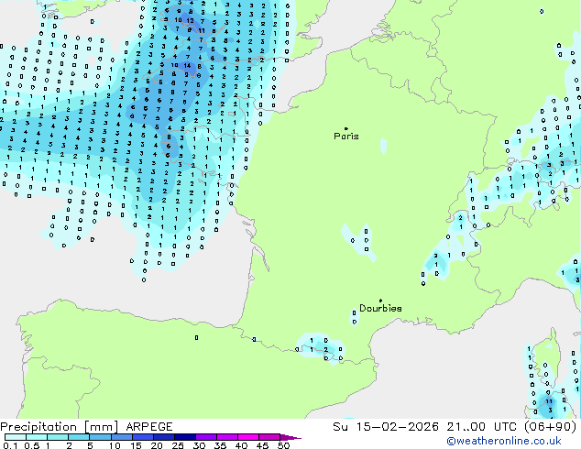Image resolution: width=581 pixels, height=449 pixels.
Task: Click the legend swatch between 15 and 20
Action: pos(142,437)
